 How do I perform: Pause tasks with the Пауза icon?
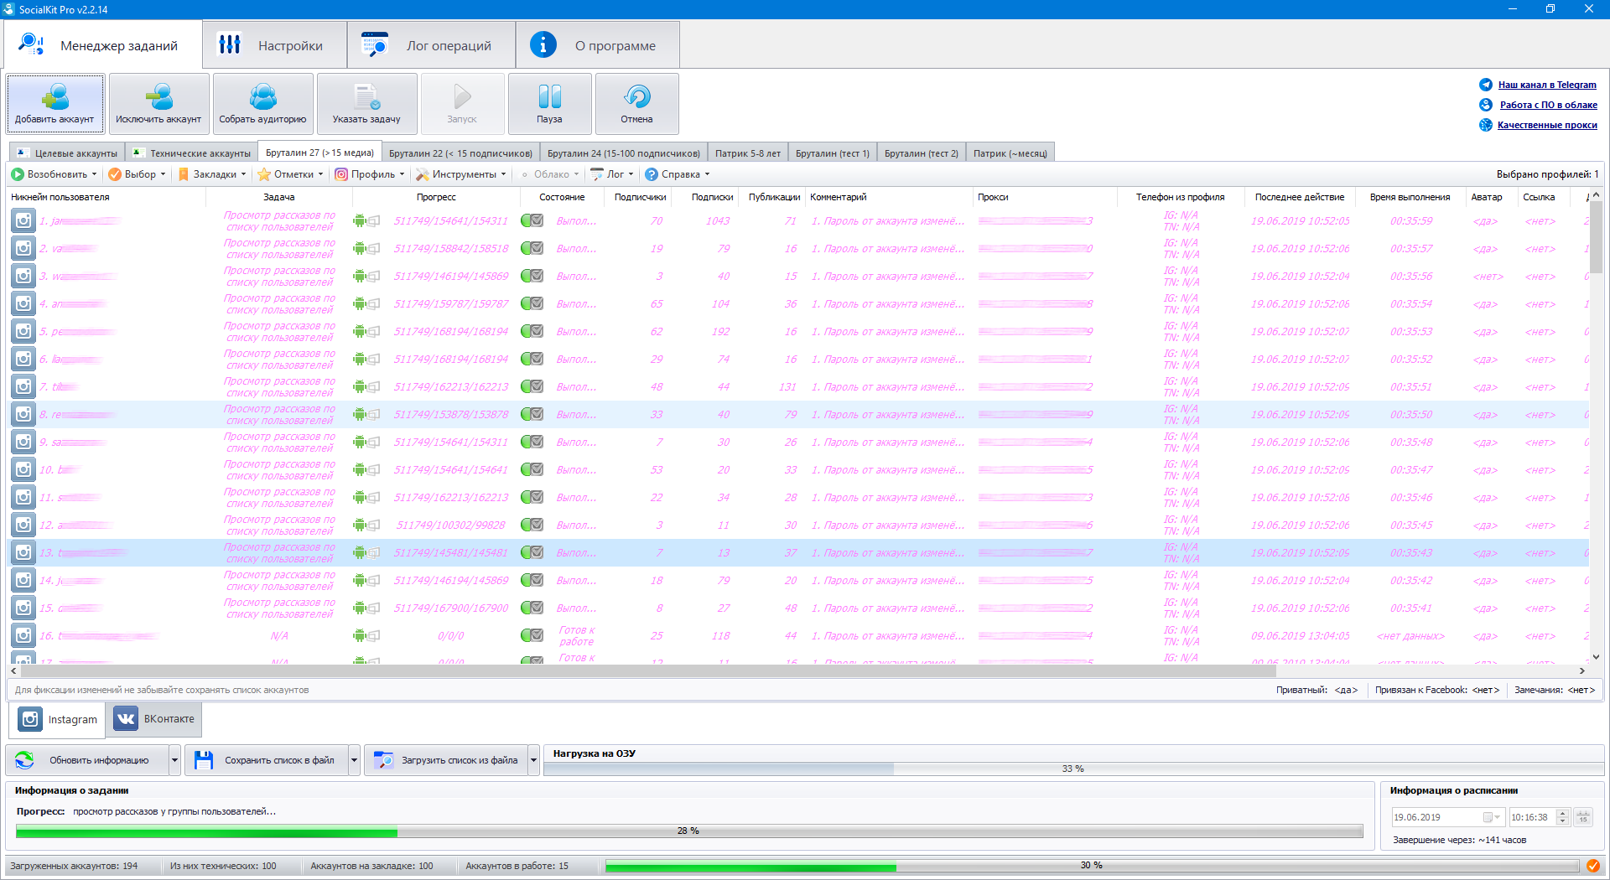[x=550, y=96]
